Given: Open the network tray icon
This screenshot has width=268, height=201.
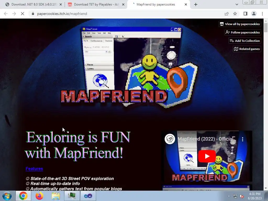Looking at the screenshot, I should click(x=235, y=196).
